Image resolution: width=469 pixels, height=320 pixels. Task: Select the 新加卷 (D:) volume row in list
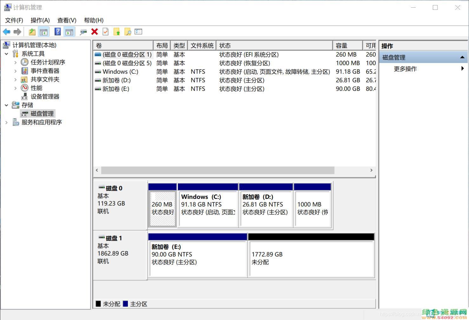[x=234, y=80]
